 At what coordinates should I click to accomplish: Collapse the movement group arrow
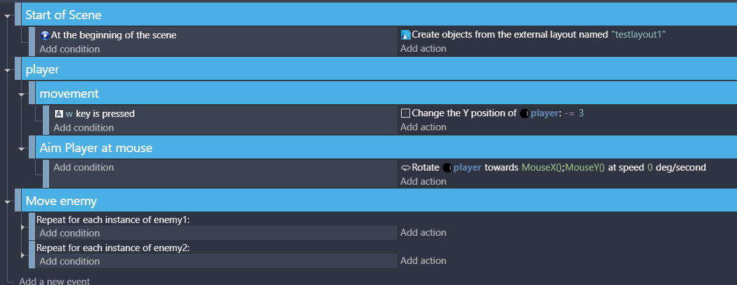point(21,95)
